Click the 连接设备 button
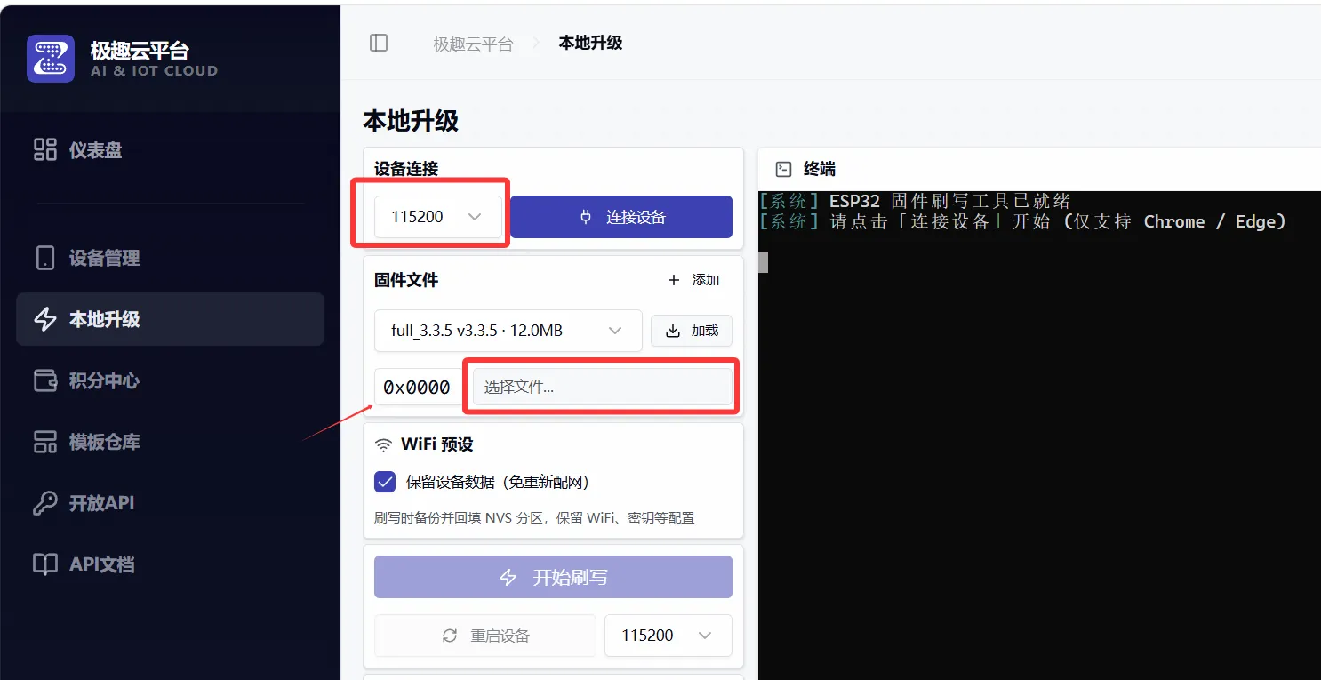 pos(621,217)
